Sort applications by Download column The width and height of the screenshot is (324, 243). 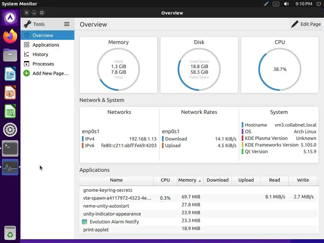[218, 180]
